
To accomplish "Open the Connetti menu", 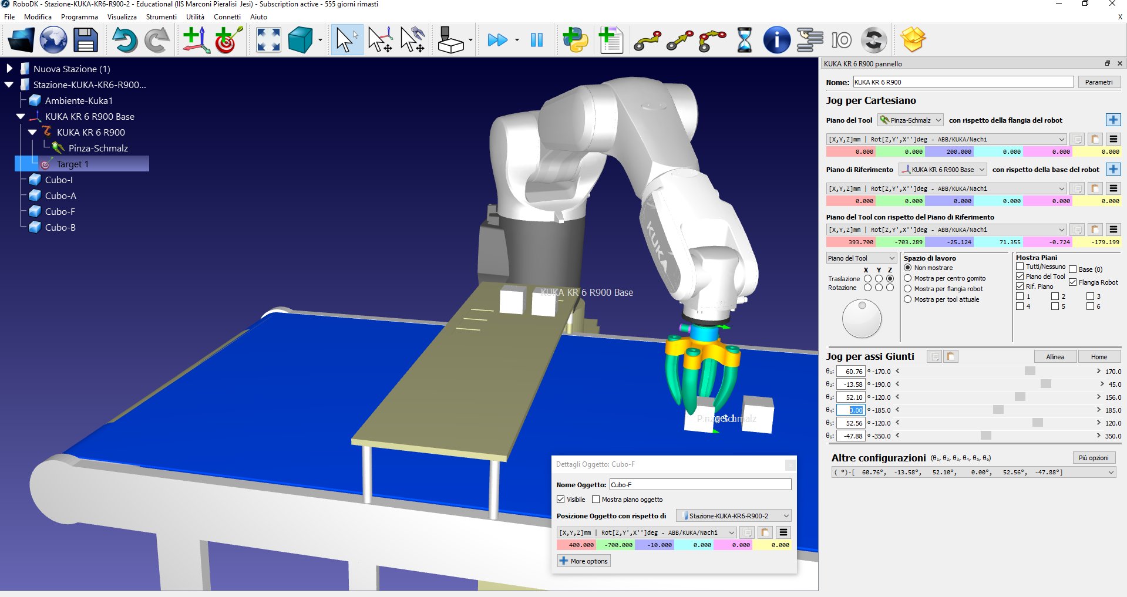I will pyautogui.click(x=227, y=17).
